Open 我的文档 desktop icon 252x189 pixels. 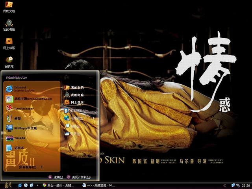tap(9, 7)
